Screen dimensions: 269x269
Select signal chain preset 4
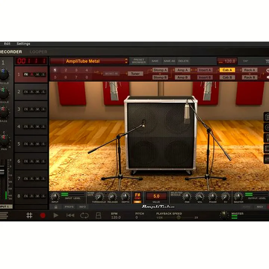pyautogui.click(x=87, y=70)
